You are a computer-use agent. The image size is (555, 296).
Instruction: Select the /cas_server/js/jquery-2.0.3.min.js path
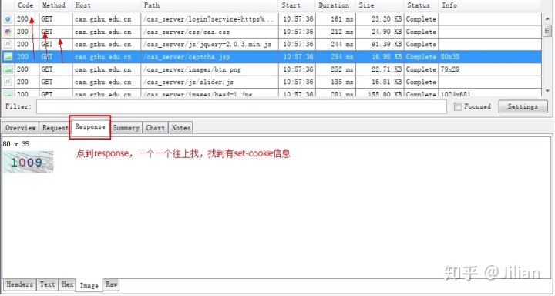tap(207, 44)
